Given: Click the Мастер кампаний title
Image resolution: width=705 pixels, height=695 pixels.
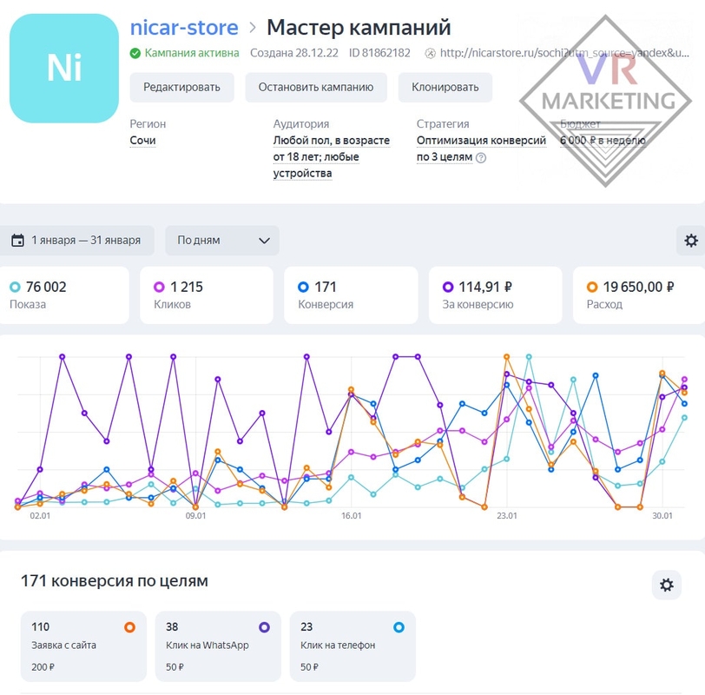Looking at the screenshot, I should pyautogui.click(x=359, y=28).
